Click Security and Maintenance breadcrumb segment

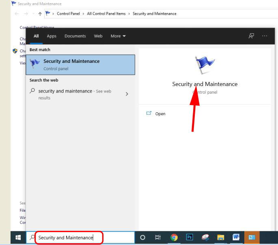(x=155, y=14)
